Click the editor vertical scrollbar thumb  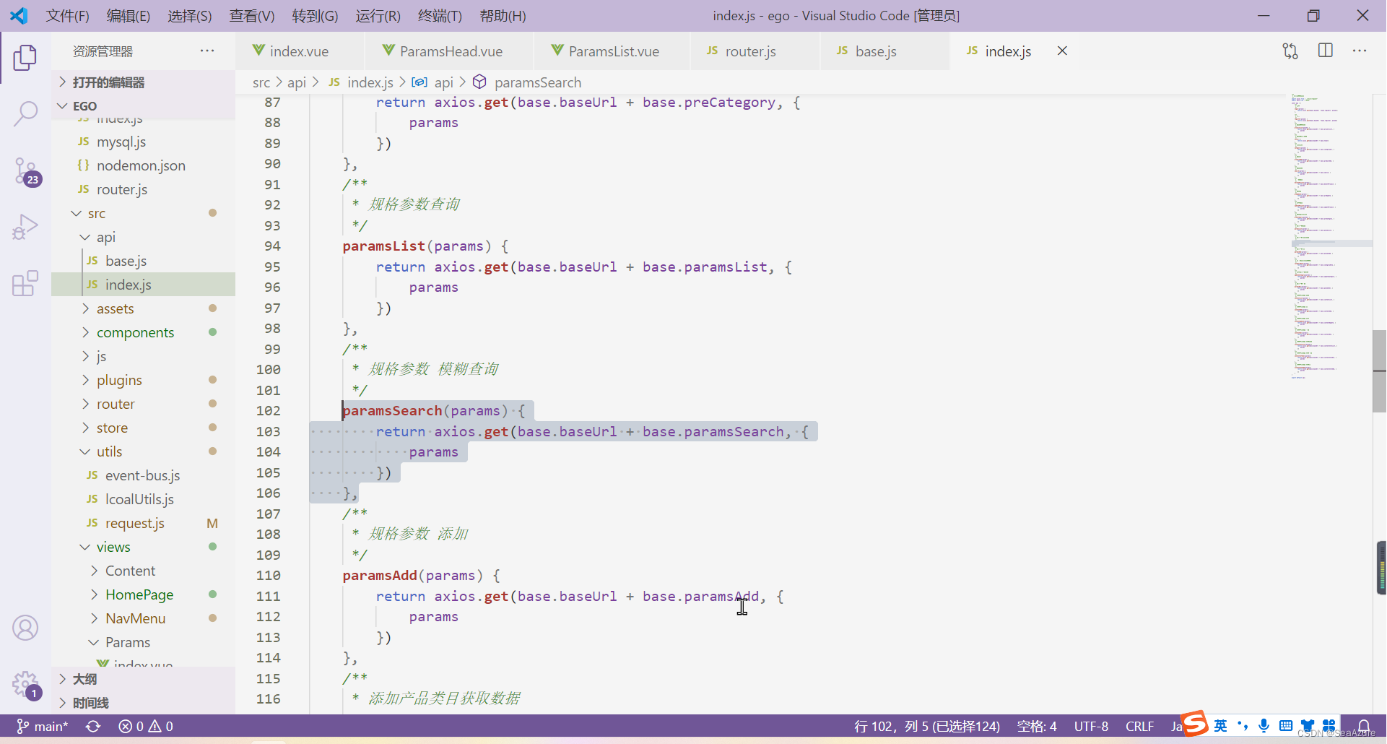tap(1379, 371)
